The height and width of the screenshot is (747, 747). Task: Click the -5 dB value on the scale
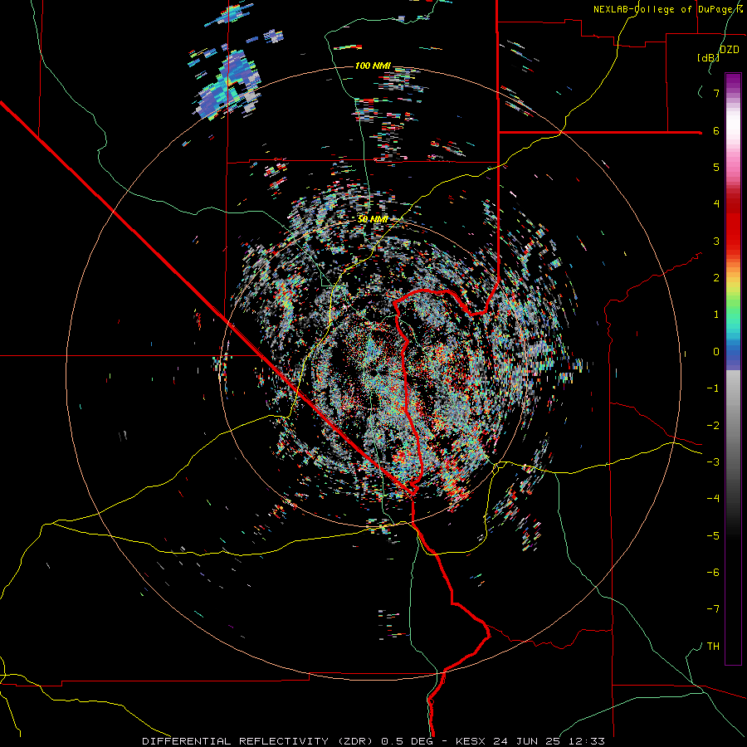[713, 536]
